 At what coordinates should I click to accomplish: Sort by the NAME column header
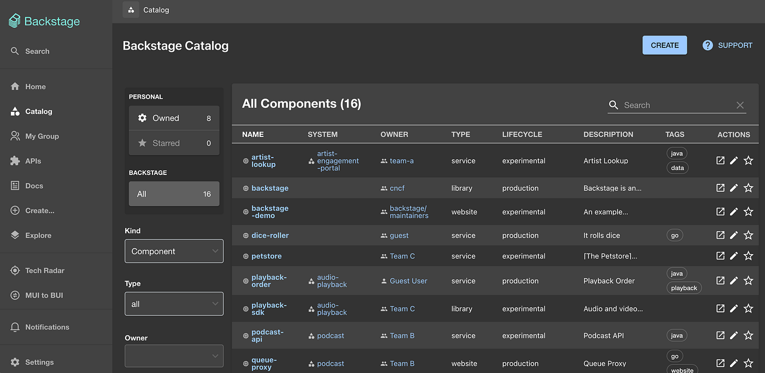[x=253, y=134]
